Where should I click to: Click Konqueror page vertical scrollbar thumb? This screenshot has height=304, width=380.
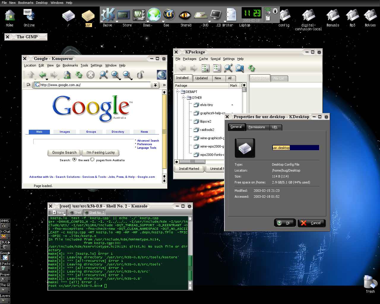coord(164,132)
